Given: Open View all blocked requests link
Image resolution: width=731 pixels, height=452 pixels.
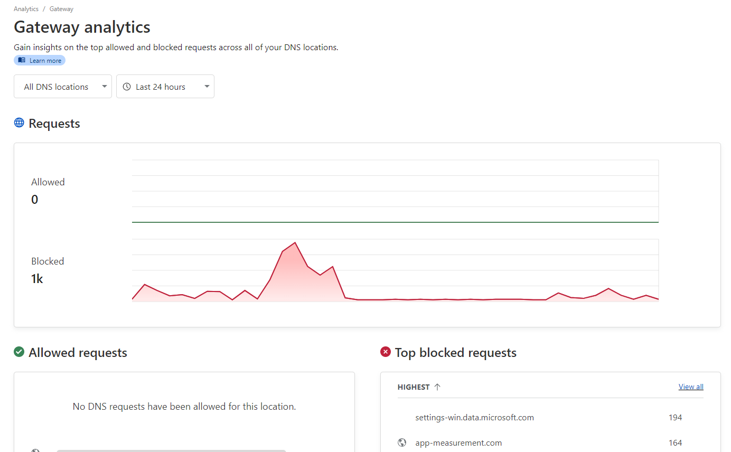Looking at the screenshot, I should [691, 387].
